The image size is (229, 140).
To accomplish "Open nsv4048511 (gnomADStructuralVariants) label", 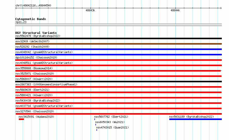I will [x=44, y=63].
